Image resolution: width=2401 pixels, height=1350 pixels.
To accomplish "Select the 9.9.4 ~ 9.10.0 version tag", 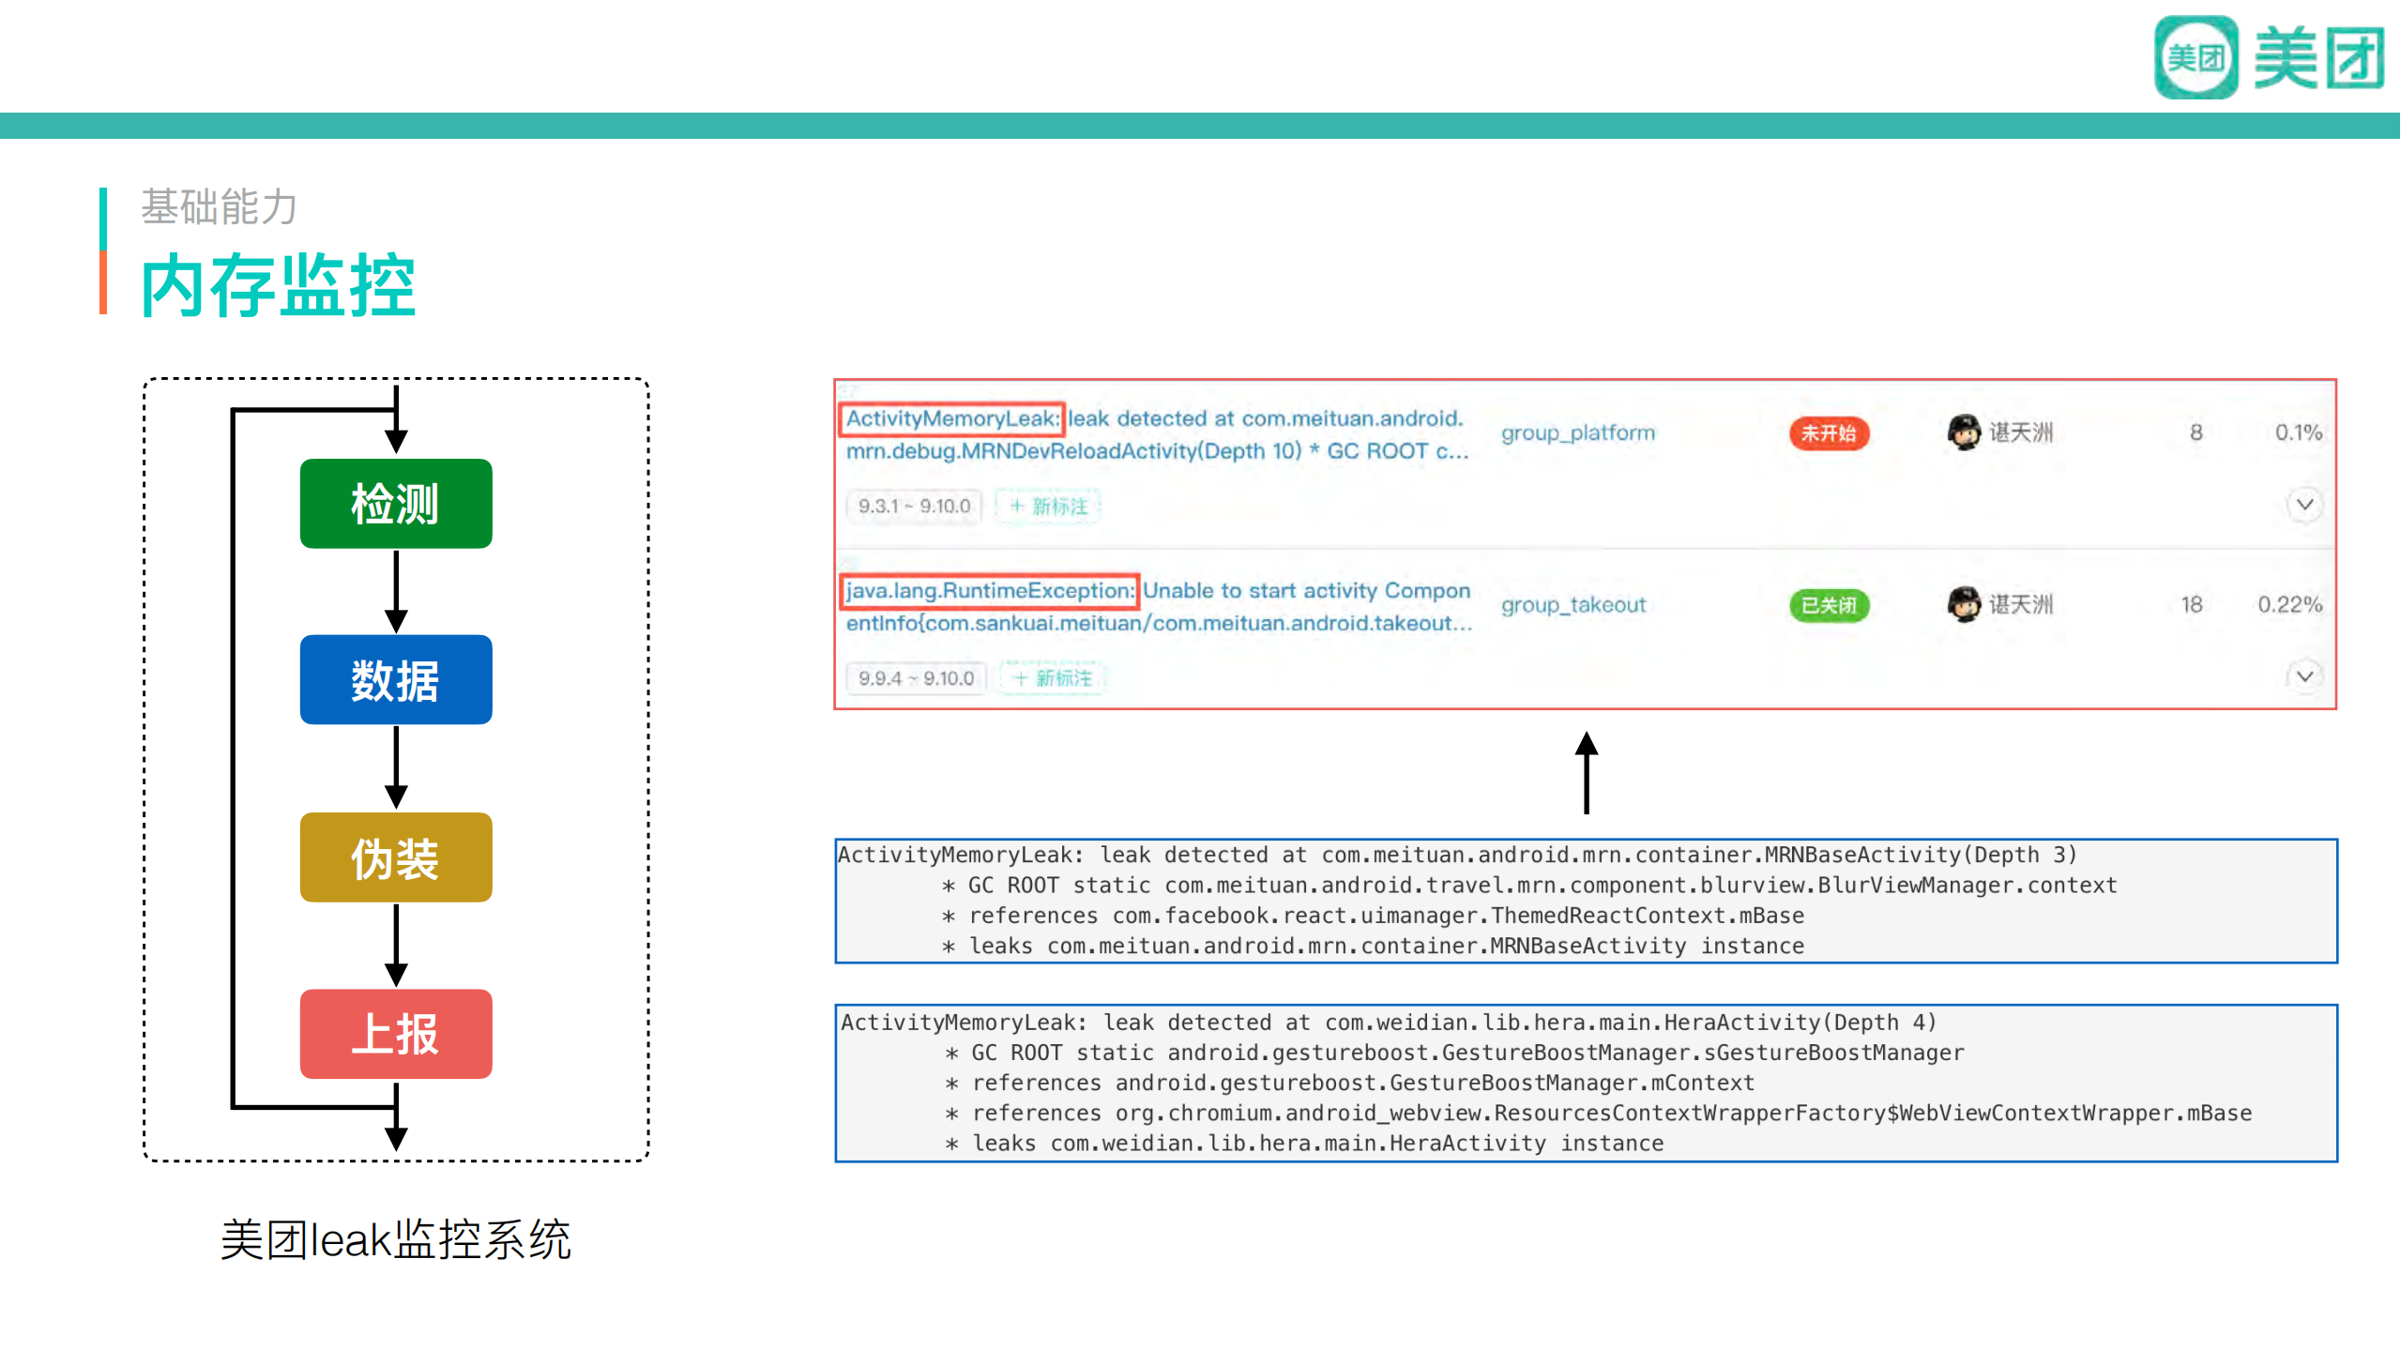I will point(915,678).
